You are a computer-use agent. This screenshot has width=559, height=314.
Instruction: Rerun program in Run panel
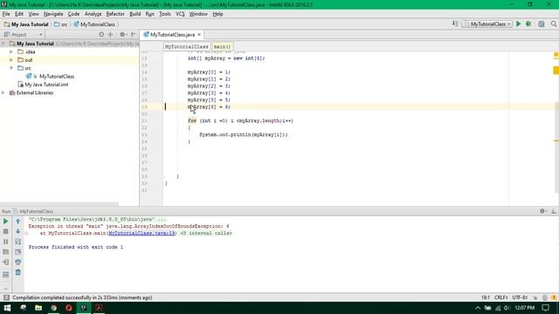pos(6,222)
